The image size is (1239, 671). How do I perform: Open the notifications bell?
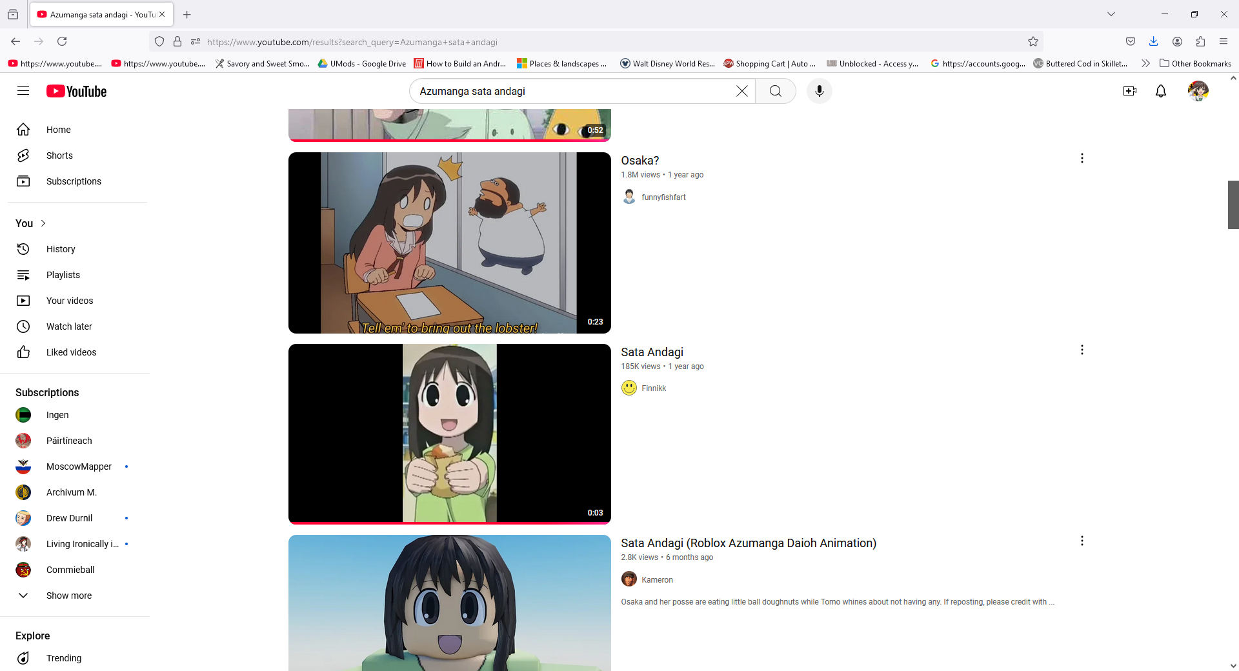click(x=1161, y=91)
